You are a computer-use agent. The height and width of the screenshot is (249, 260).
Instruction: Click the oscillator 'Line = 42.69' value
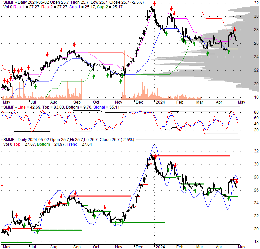point(29,107)
